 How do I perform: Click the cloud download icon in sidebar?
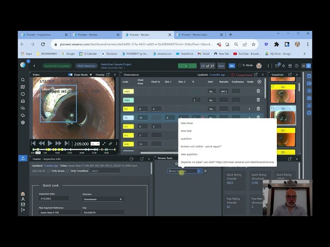(23, 115)
